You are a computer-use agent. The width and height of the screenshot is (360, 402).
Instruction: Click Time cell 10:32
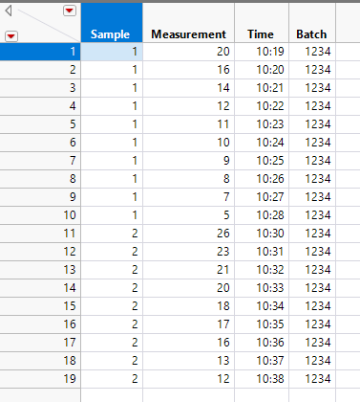coord(262,270)
